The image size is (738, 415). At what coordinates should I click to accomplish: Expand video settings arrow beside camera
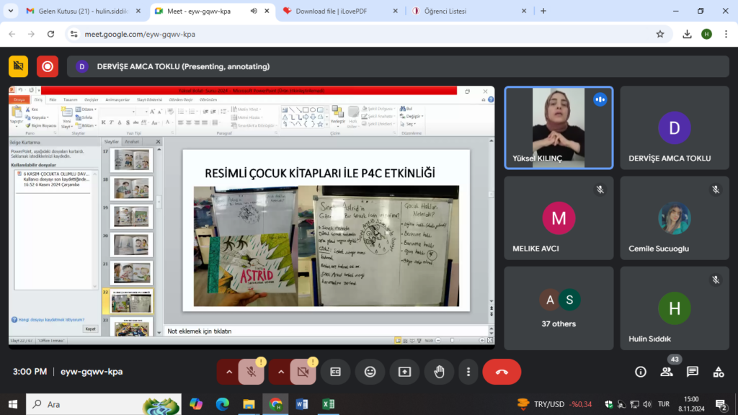click(x=281, y=372)
